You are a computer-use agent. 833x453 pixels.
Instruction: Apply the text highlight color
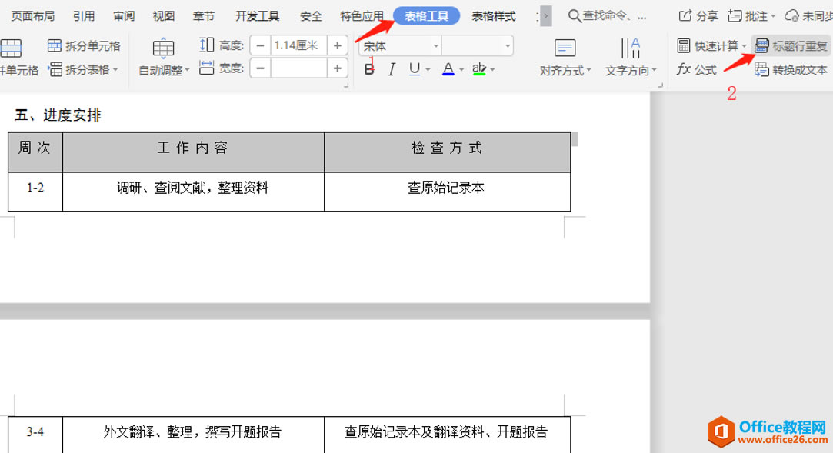click(x=479, y=69)
